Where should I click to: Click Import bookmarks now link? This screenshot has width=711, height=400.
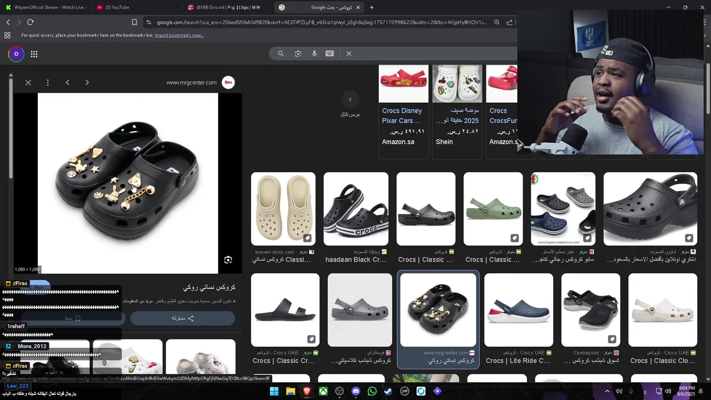click(x=179, y=35)
